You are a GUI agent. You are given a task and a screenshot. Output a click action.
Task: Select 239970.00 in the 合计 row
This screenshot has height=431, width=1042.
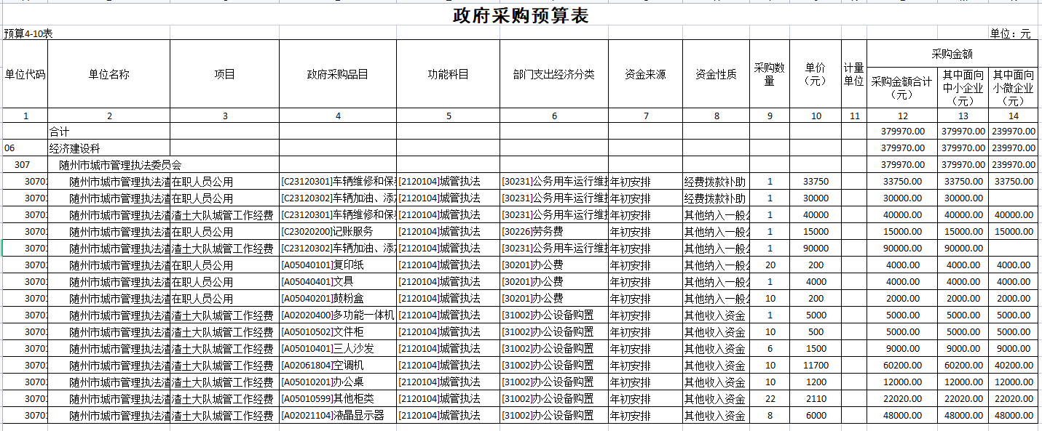pyautogui.click(x=1013, y=132)
